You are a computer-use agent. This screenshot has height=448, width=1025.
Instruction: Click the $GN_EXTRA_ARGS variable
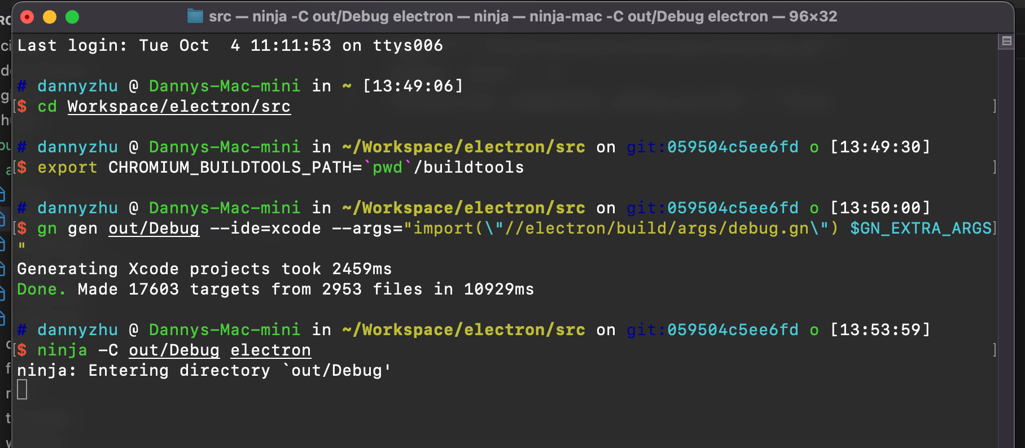[921, 229]
